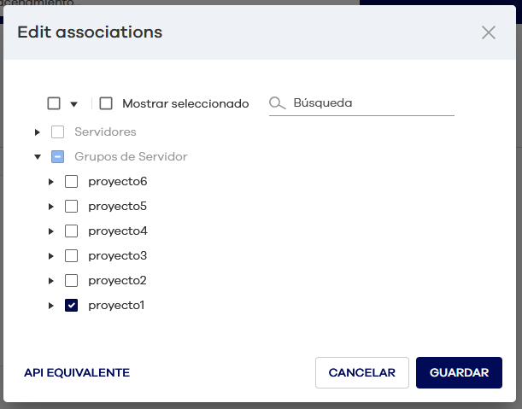Image resolution: width=522 pixels, height=409 pixels.
Task: Check the select-all checkbox
Action: [x=54, y=103]
